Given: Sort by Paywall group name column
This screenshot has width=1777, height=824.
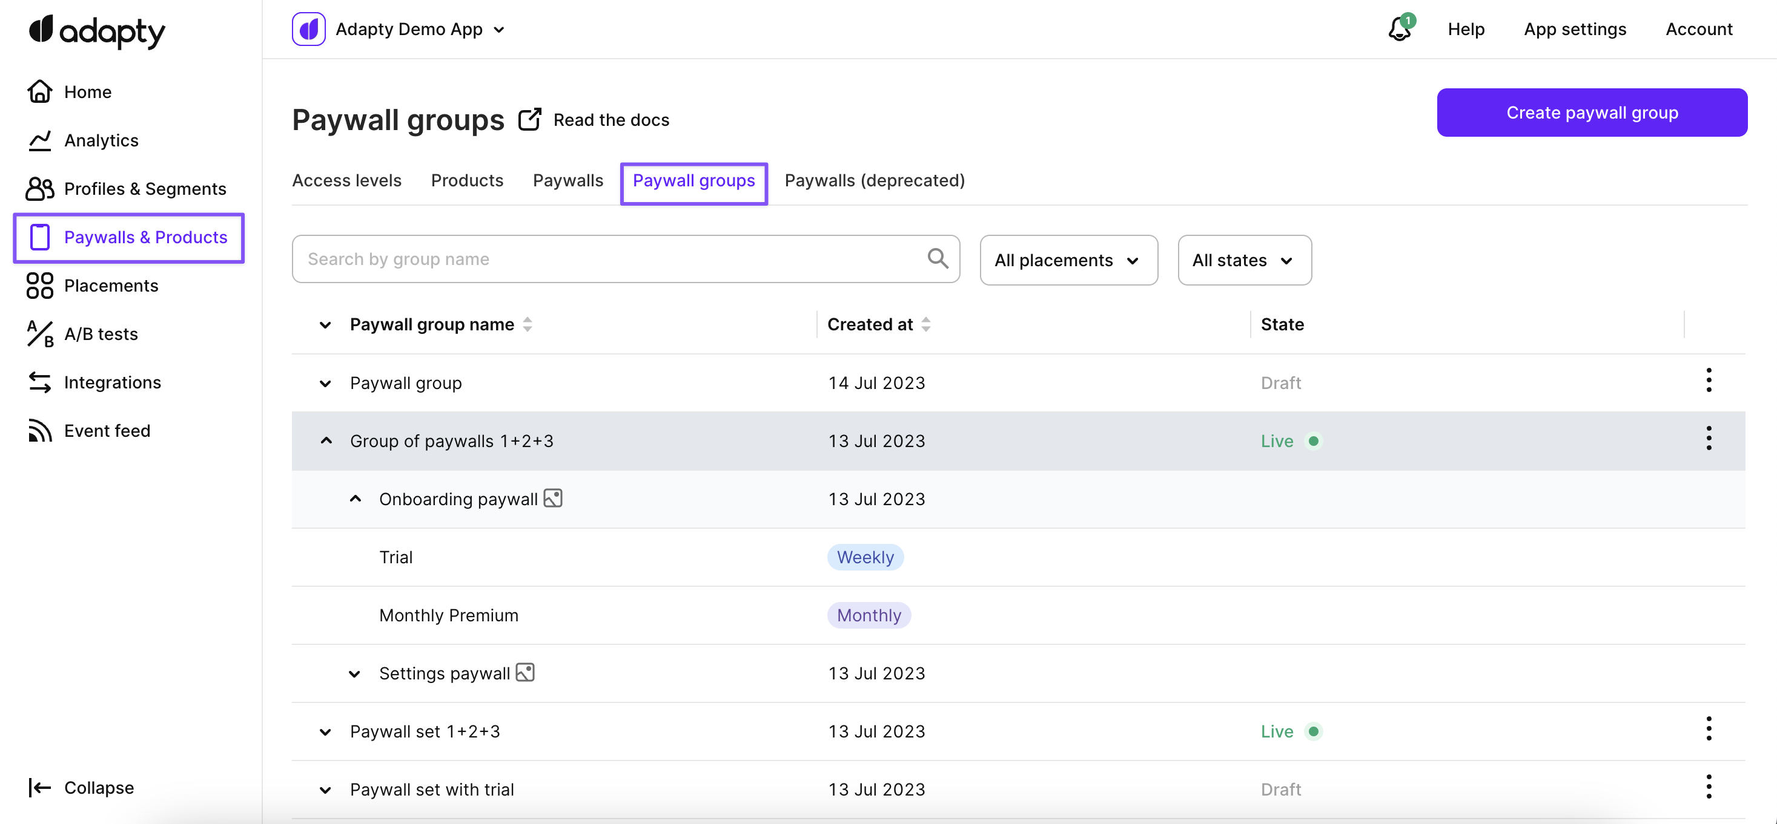Looking at the screenshot, I should (x=527, y=324).
